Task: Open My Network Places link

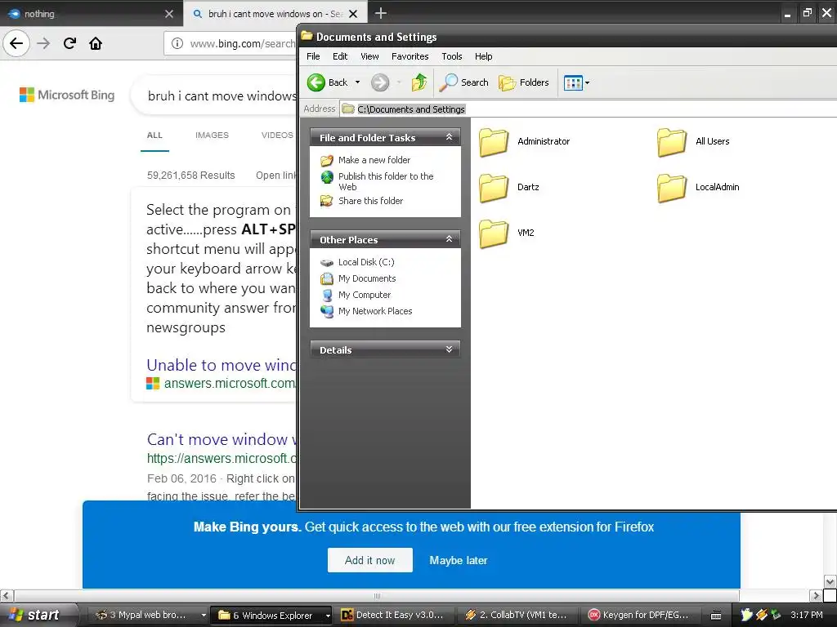Action: 375,311
